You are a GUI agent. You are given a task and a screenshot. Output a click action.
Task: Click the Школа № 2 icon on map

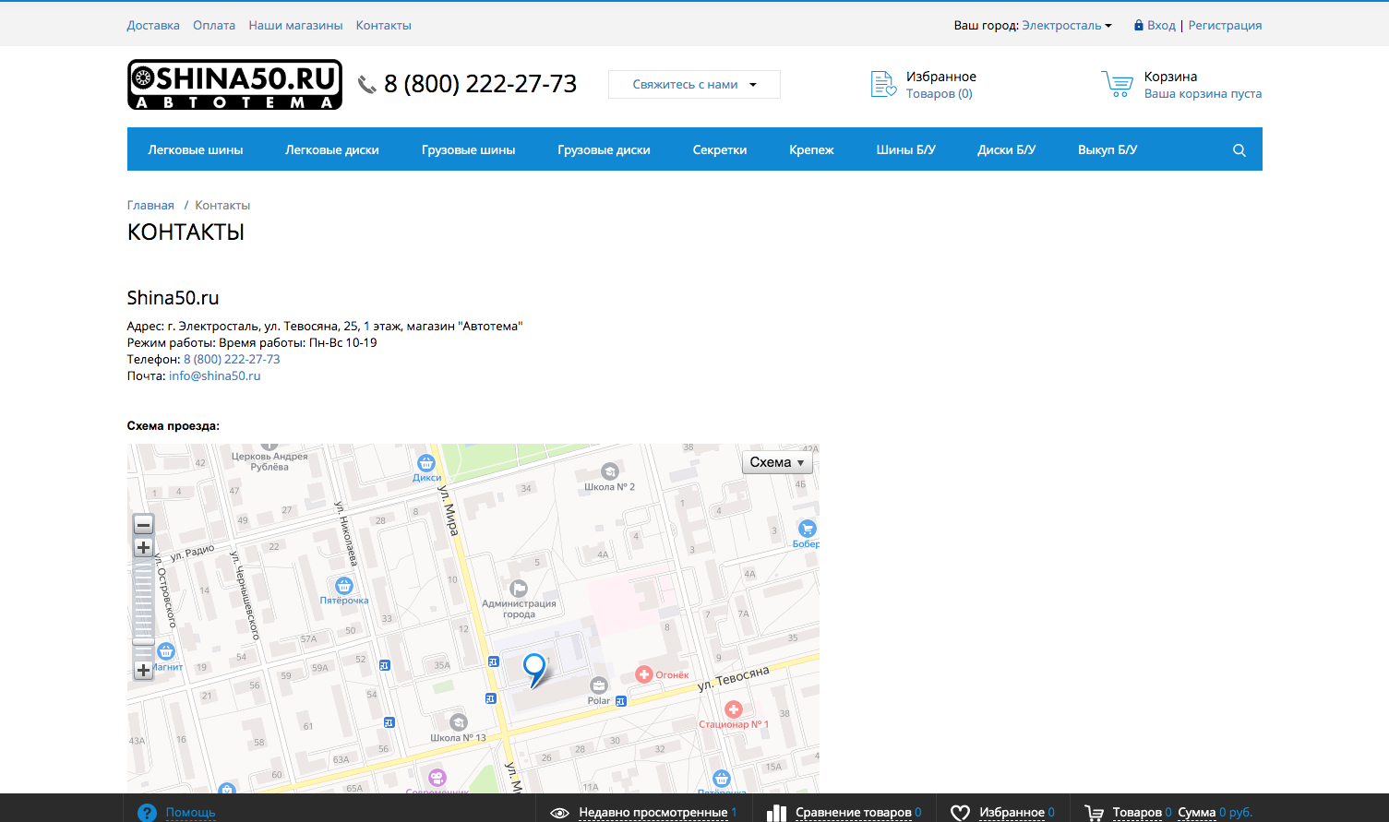[x=609, y=471]
